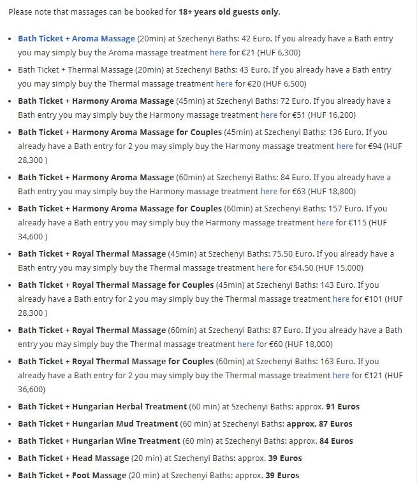The height and width of the screenshot is (482, 417).
Task: Click the 'approx. 87 Euros' mud treatment price
Action: (x=319, y=423)
